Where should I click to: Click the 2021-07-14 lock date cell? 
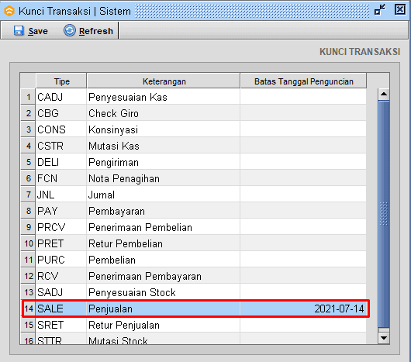pyautogui.click(x=303, y=309)
